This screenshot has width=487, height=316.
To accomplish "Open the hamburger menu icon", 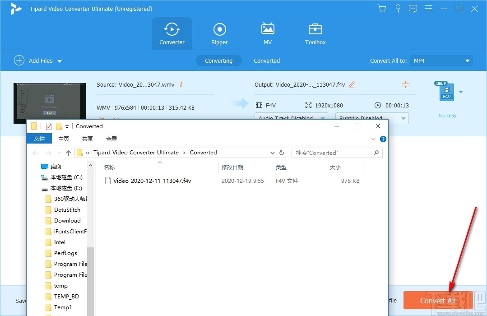I will pyautogui.click(x=428, y=8).
